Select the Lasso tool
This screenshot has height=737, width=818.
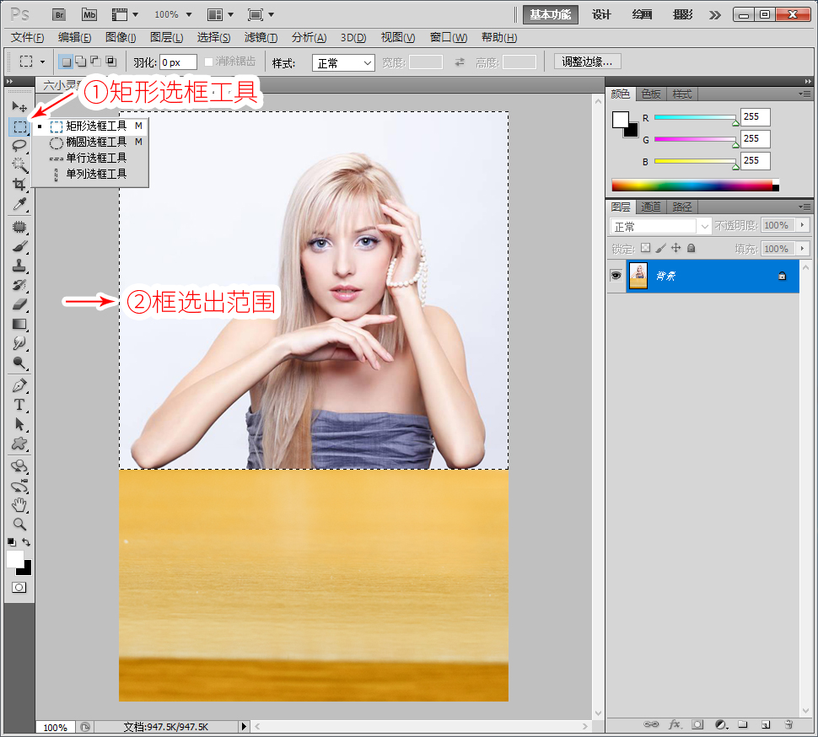[19, 146]
